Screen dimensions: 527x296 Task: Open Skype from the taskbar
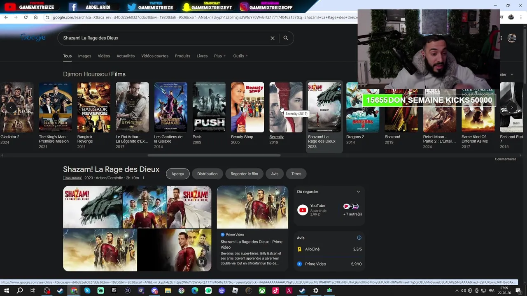[87, 291]
